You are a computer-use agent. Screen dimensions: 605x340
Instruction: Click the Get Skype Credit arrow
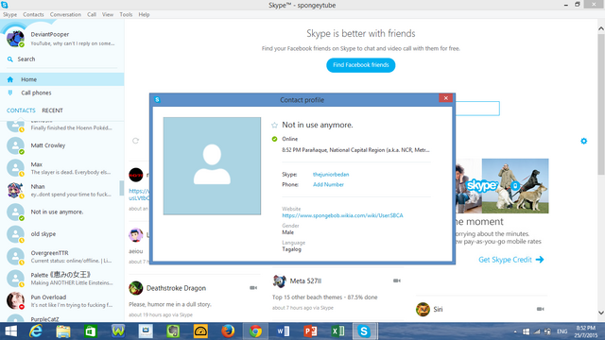point(540,260)
